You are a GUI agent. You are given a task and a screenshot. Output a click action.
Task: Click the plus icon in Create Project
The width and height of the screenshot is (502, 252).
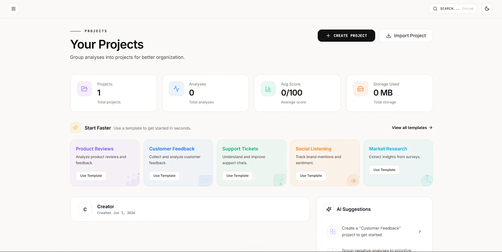pyautogui.click(x=328, y=36)
